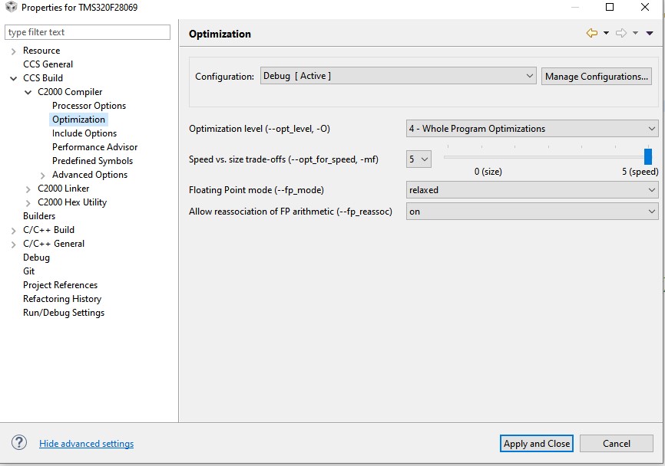The width and height of the screenshot is (665, 466).
Task: Expand the Advanced Options node
Action: [x=42, y=176]
